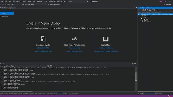Viewport: 173px width, 97px height.
Task: Open the Select Startup Item dropdown arrow
Action: click(x=61, y=4)
